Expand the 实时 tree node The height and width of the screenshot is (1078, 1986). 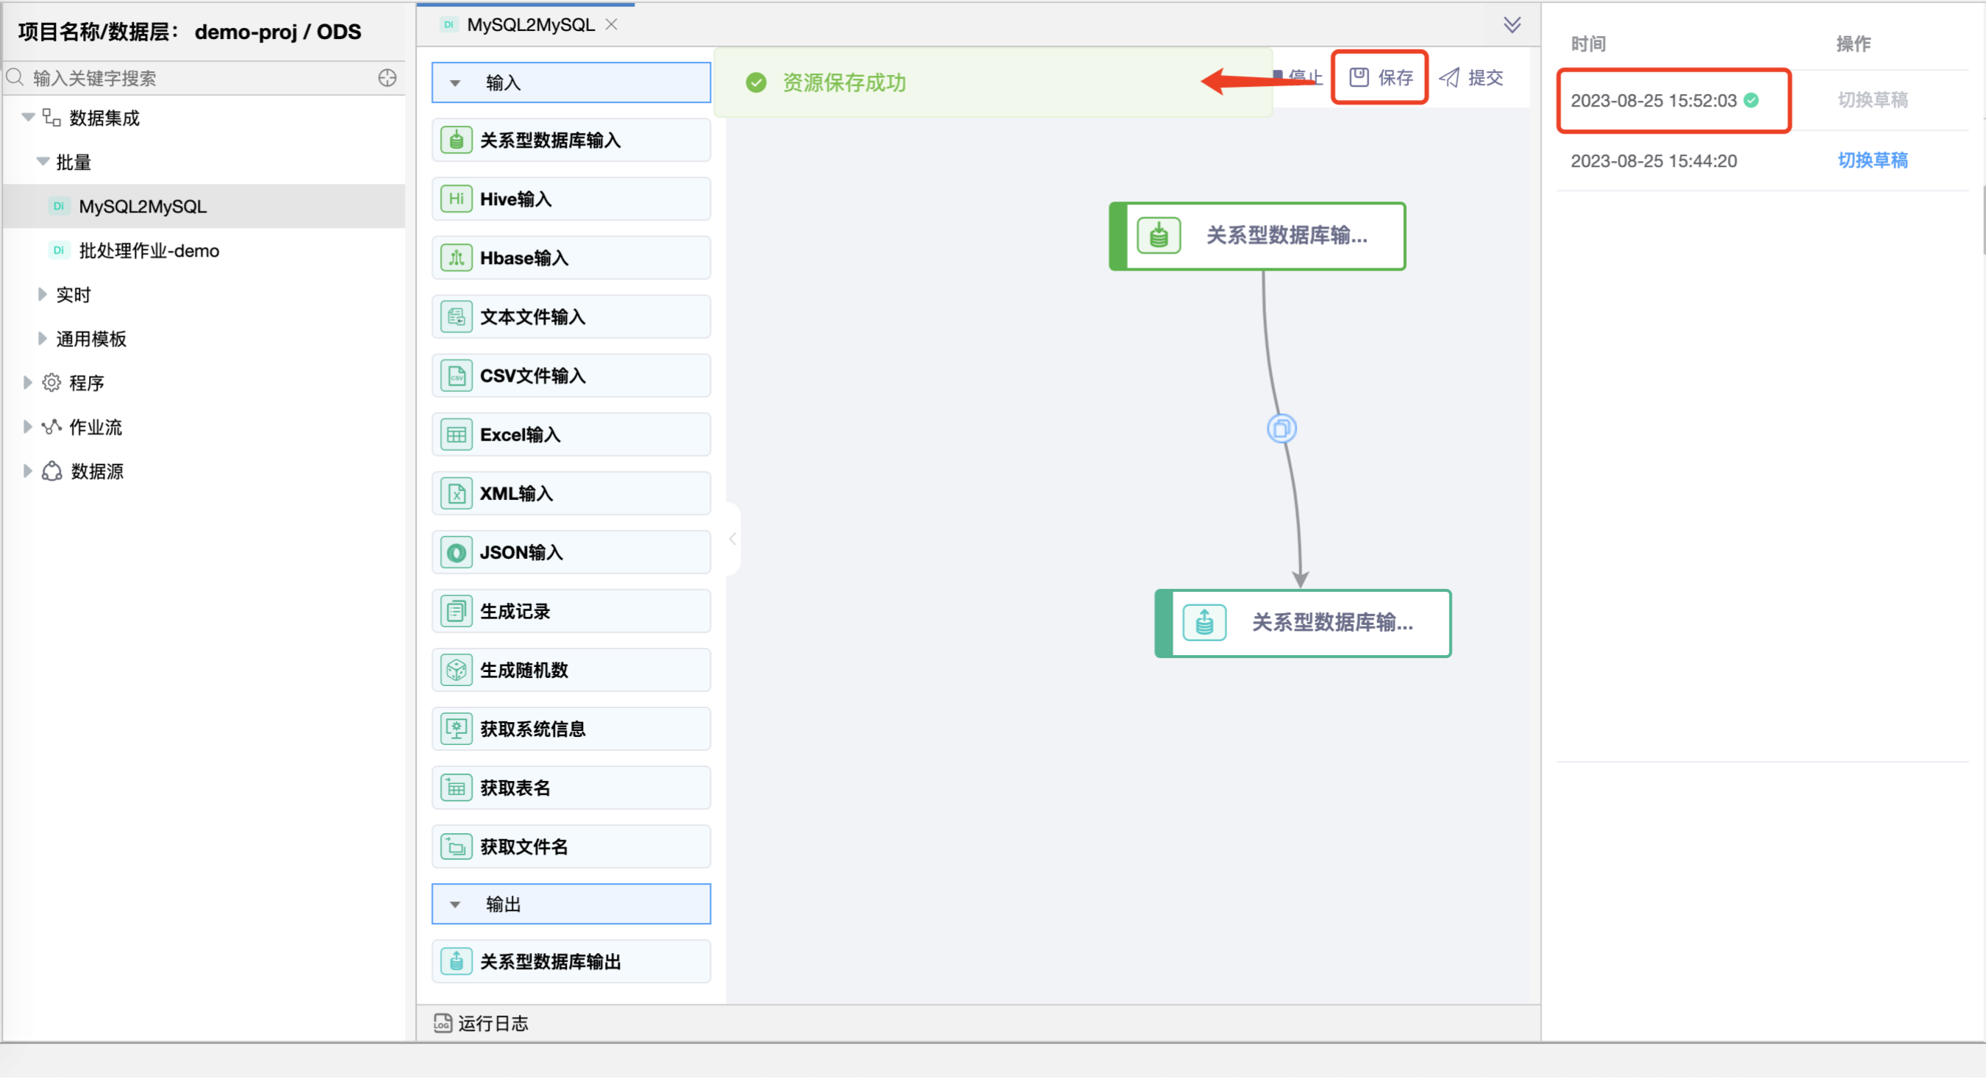pyautogui.click(x=43, y=295)
